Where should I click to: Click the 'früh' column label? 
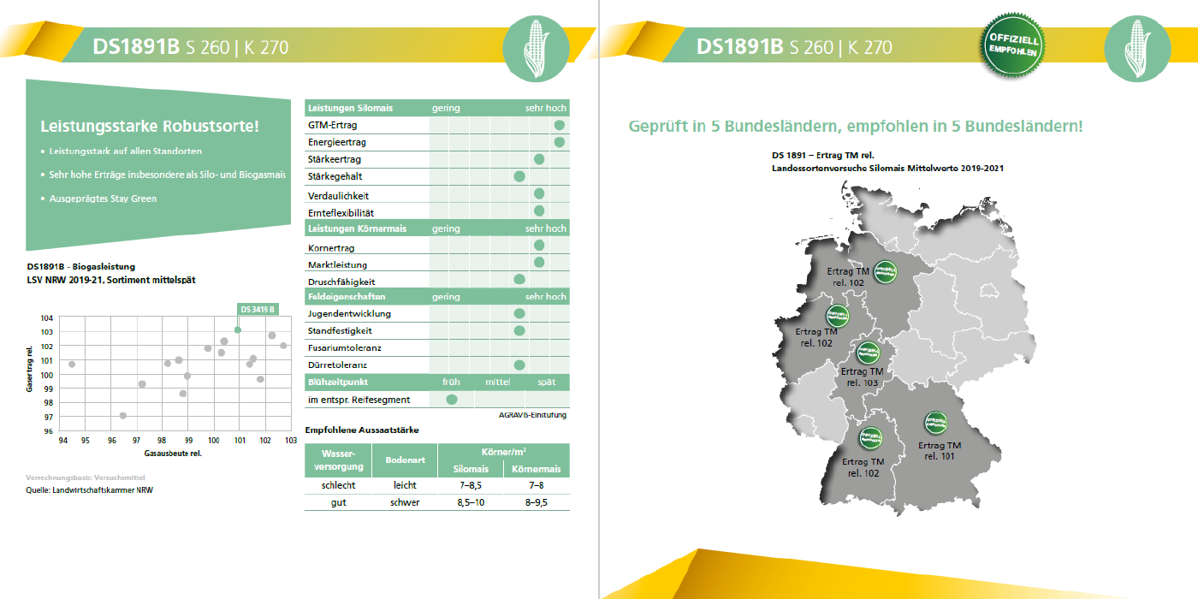(451, 383)
